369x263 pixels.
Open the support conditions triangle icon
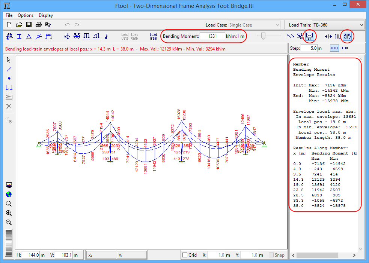29,36
